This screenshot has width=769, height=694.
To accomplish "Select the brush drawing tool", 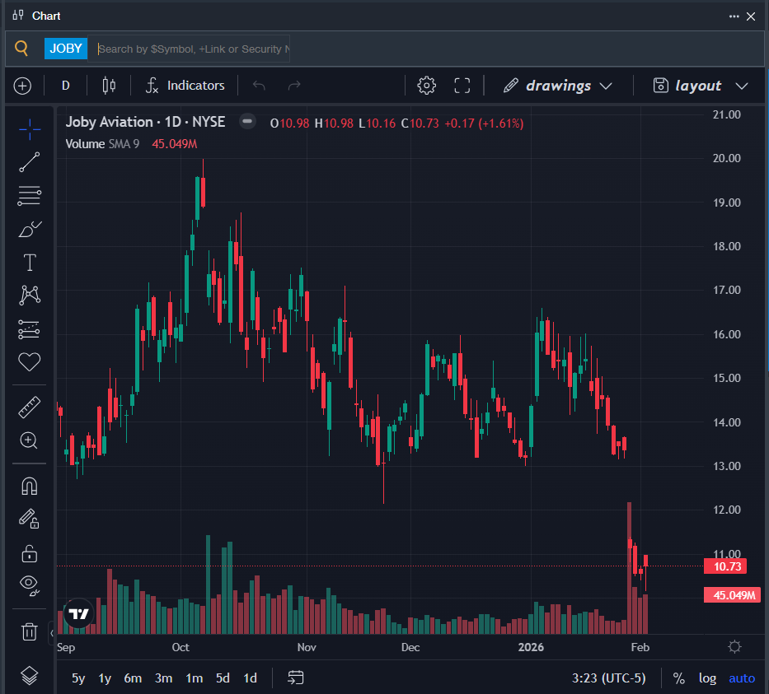I will (x=30, y=229).
